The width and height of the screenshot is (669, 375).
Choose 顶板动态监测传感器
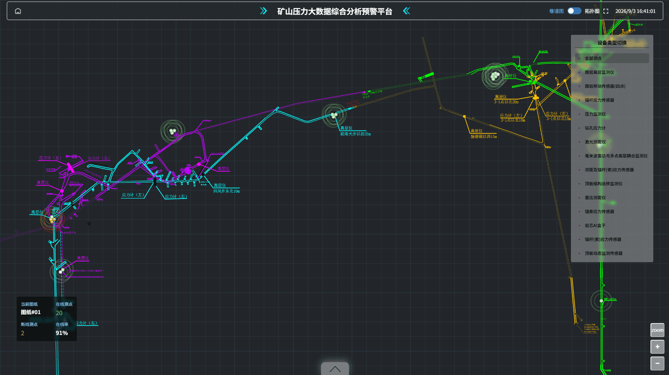tap(612, 253)
